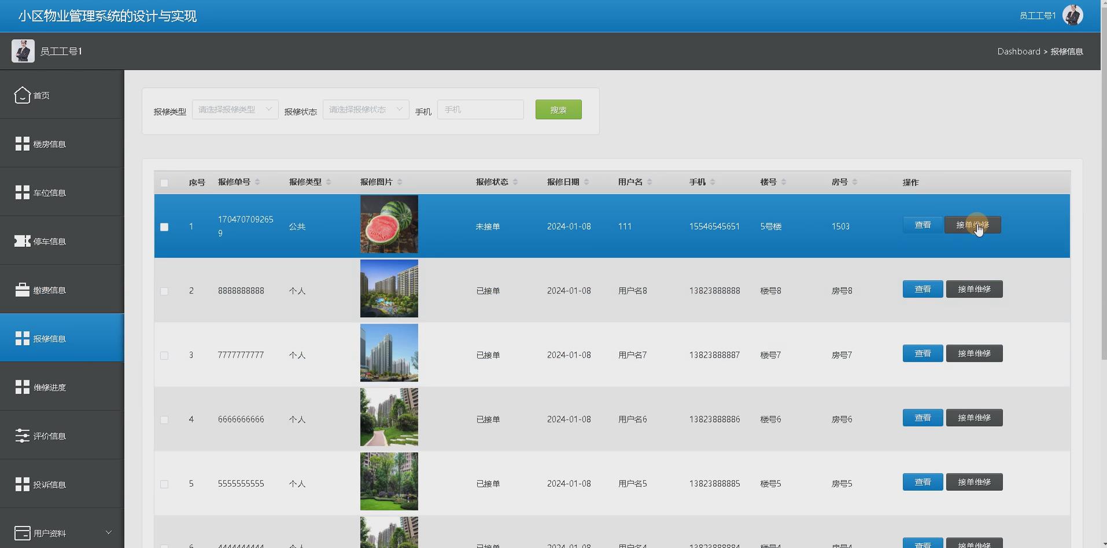The image size is (1107, 548).
Task: Click the grid icon beside 投诉信息
Action: pos(22,484)
